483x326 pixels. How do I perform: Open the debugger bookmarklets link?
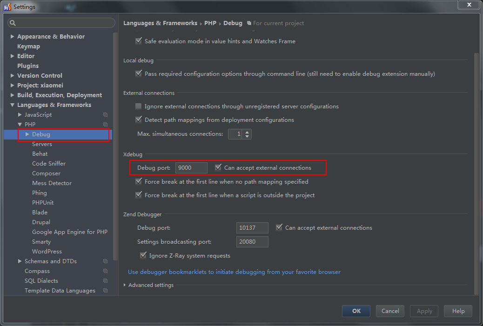tap(234, 272)
